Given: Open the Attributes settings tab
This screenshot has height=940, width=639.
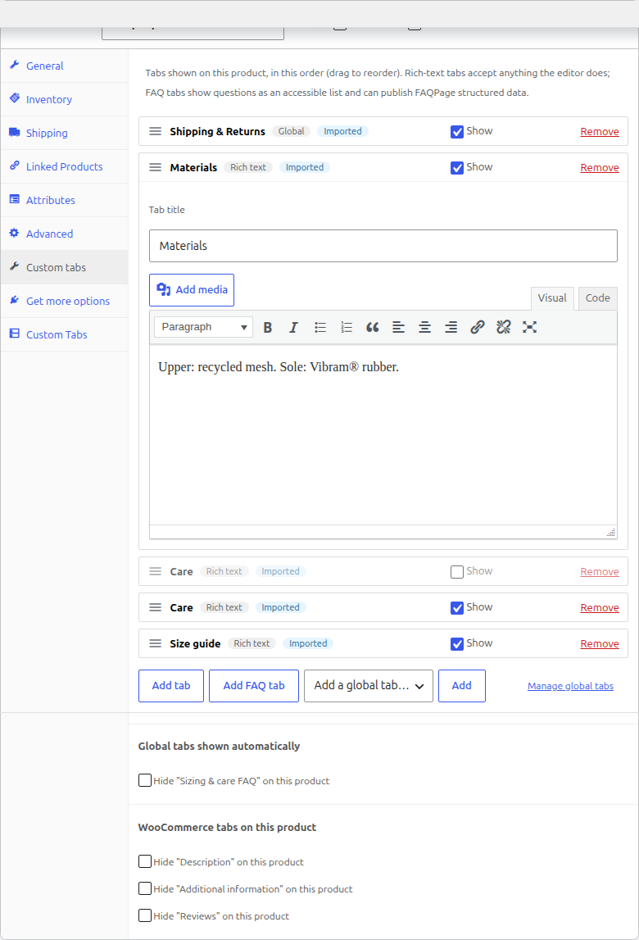Looking at the screenshot, I should (x=64, y=200).
